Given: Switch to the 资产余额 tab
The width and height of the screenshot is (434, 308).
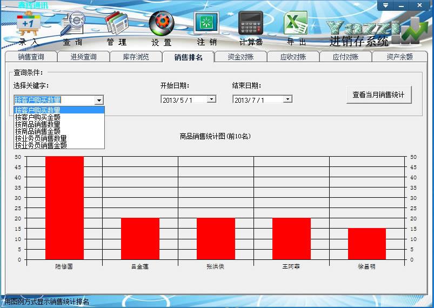Looking at the screenshot, I should coord(399,57).
